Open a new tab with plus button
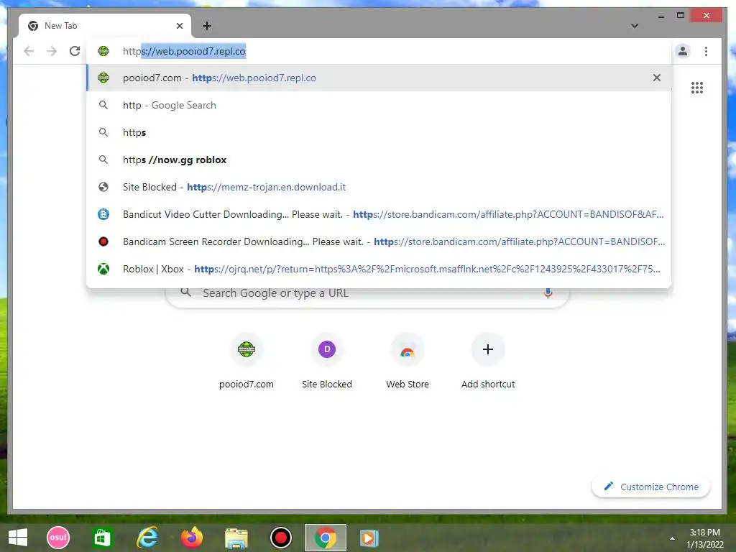 tap(207, 26)
